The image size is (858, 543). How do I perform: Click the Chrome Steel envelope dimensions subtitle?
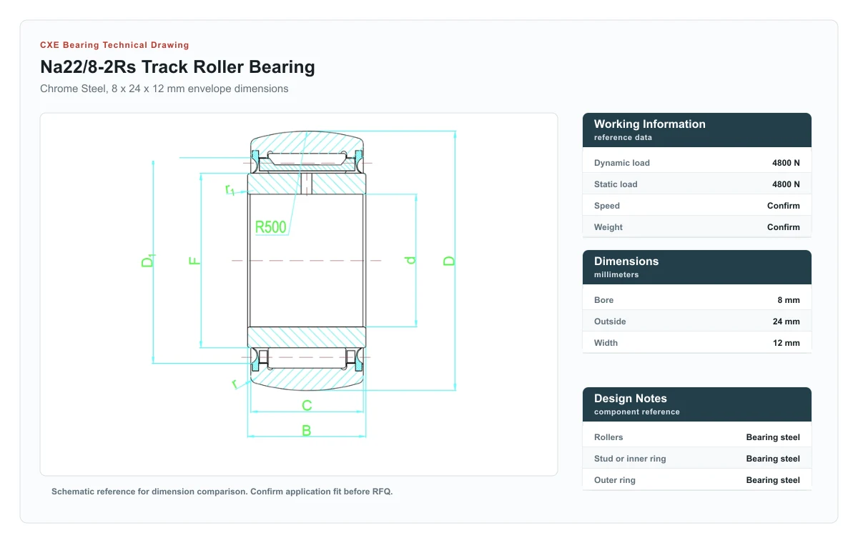tap(164, 89)
